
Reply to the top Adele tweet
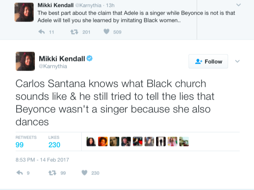pyautogui.click(x=42, y=32)
